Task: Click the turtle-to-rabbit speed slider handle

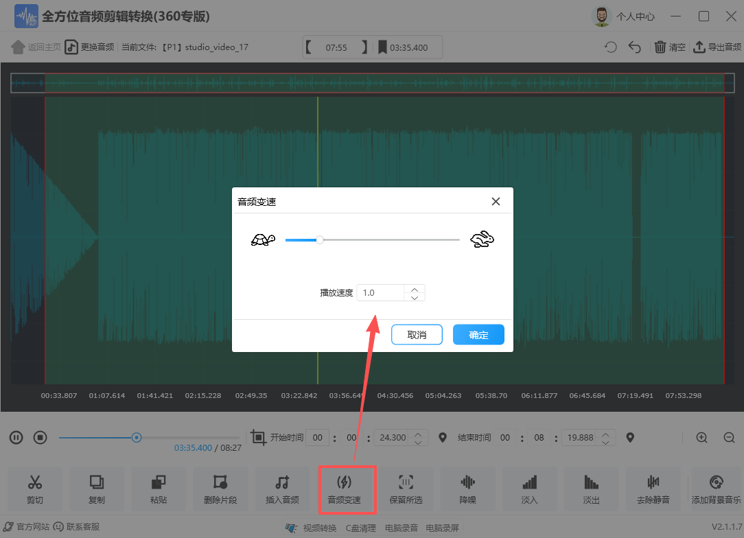Action: point(319,239)
